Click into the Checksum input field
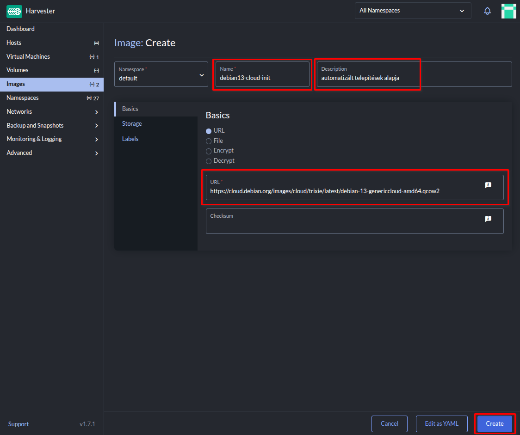 pos(342,226)
